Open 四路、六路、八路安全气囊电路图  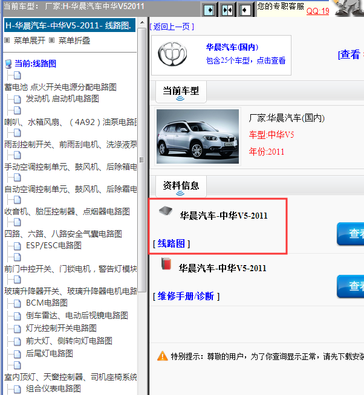pyautogui.click(x=63, y=234)
